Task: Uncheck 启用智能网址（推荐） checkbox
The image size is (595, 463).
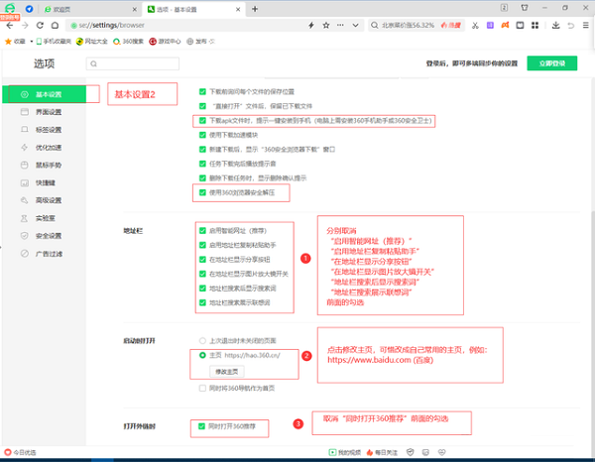Action: pos(202,231)
